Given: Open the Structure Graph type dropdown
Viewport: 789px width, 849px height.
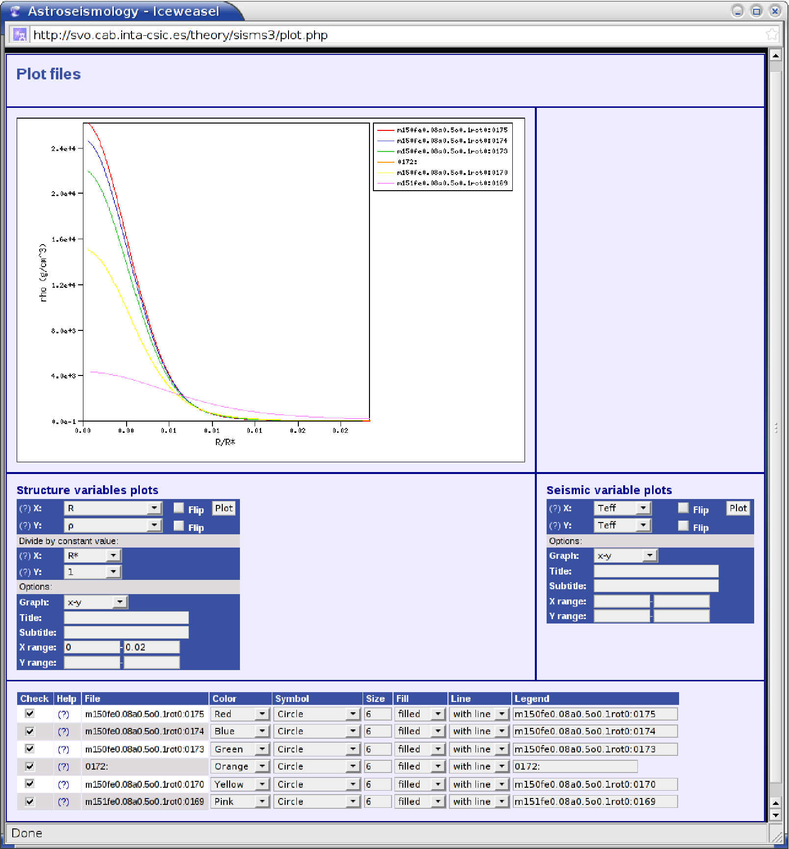Looking at the screenshot, I should pos(96,602).
